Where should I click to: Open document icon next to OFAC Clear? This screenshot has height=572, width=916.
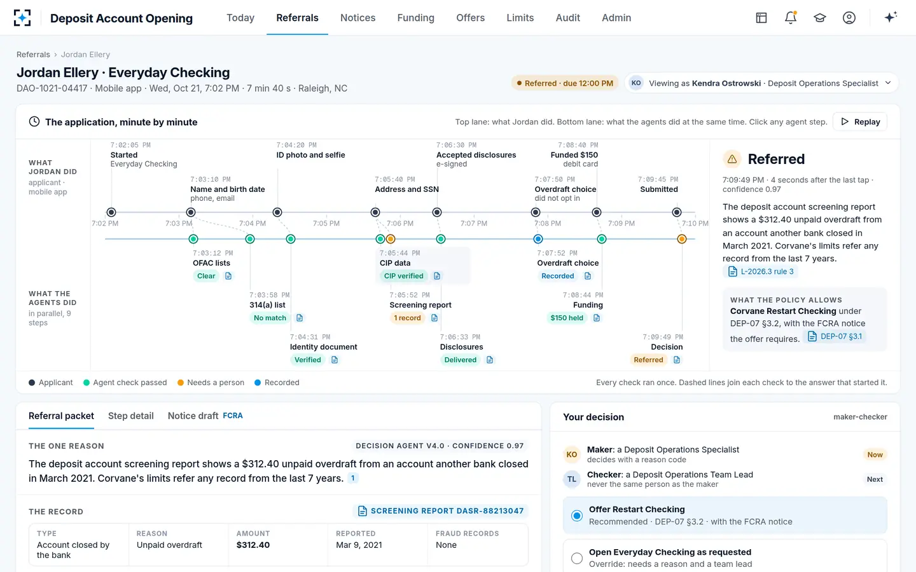tap(228, 276)
